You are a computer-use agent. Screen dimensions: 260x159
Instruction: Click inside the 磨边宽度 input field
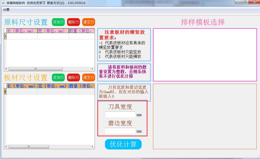coord(120,131)
